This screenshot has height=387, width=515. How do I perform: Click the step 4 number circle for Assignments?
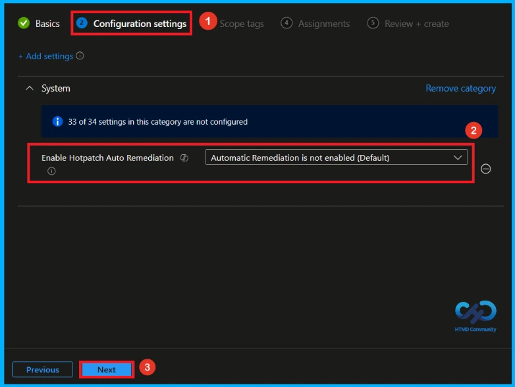coord(286,23)
